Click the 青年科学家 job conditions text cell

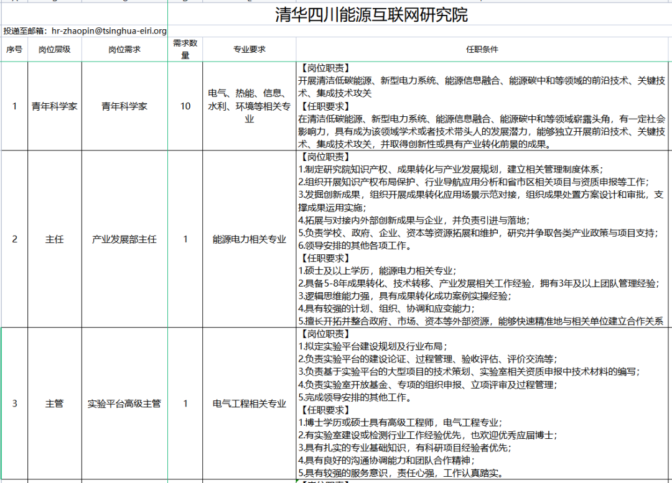click(482, 106)
